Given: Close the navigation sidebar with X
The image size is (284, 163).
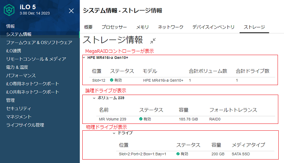Looking at the screenshot, I should 71,11.
